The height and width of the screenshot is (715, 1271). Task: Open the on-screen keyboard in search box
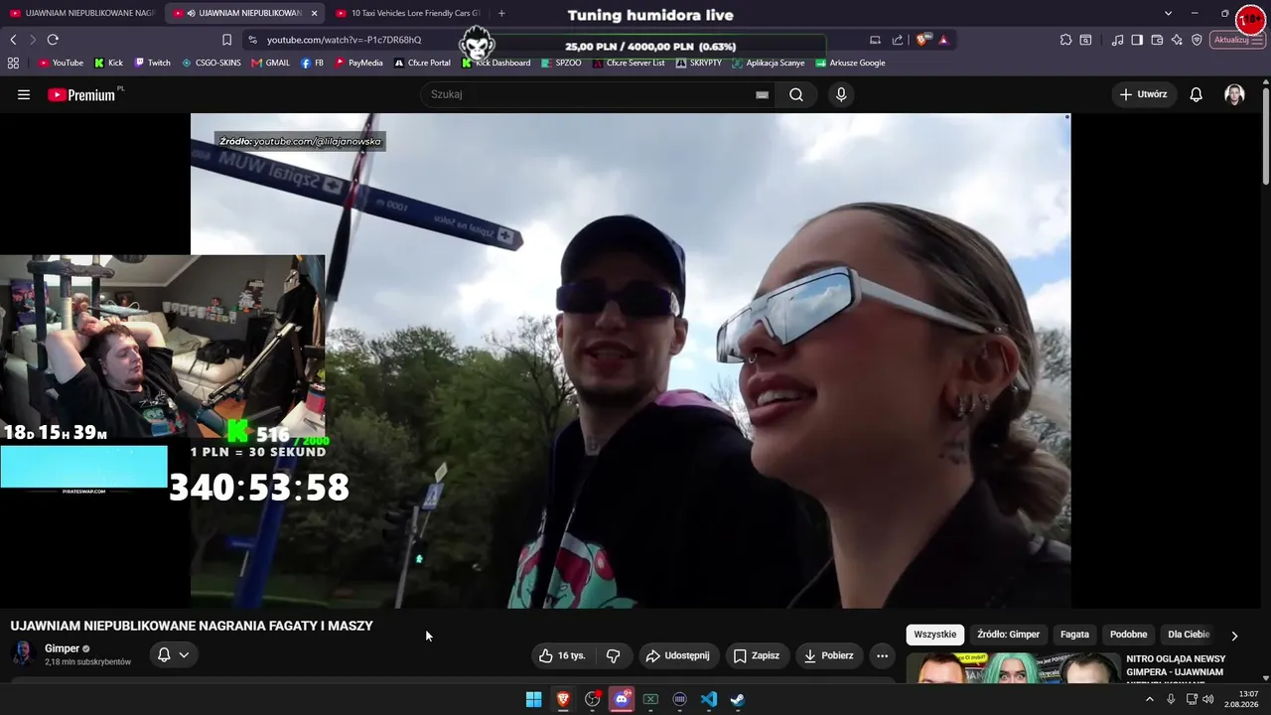(762, 94)
